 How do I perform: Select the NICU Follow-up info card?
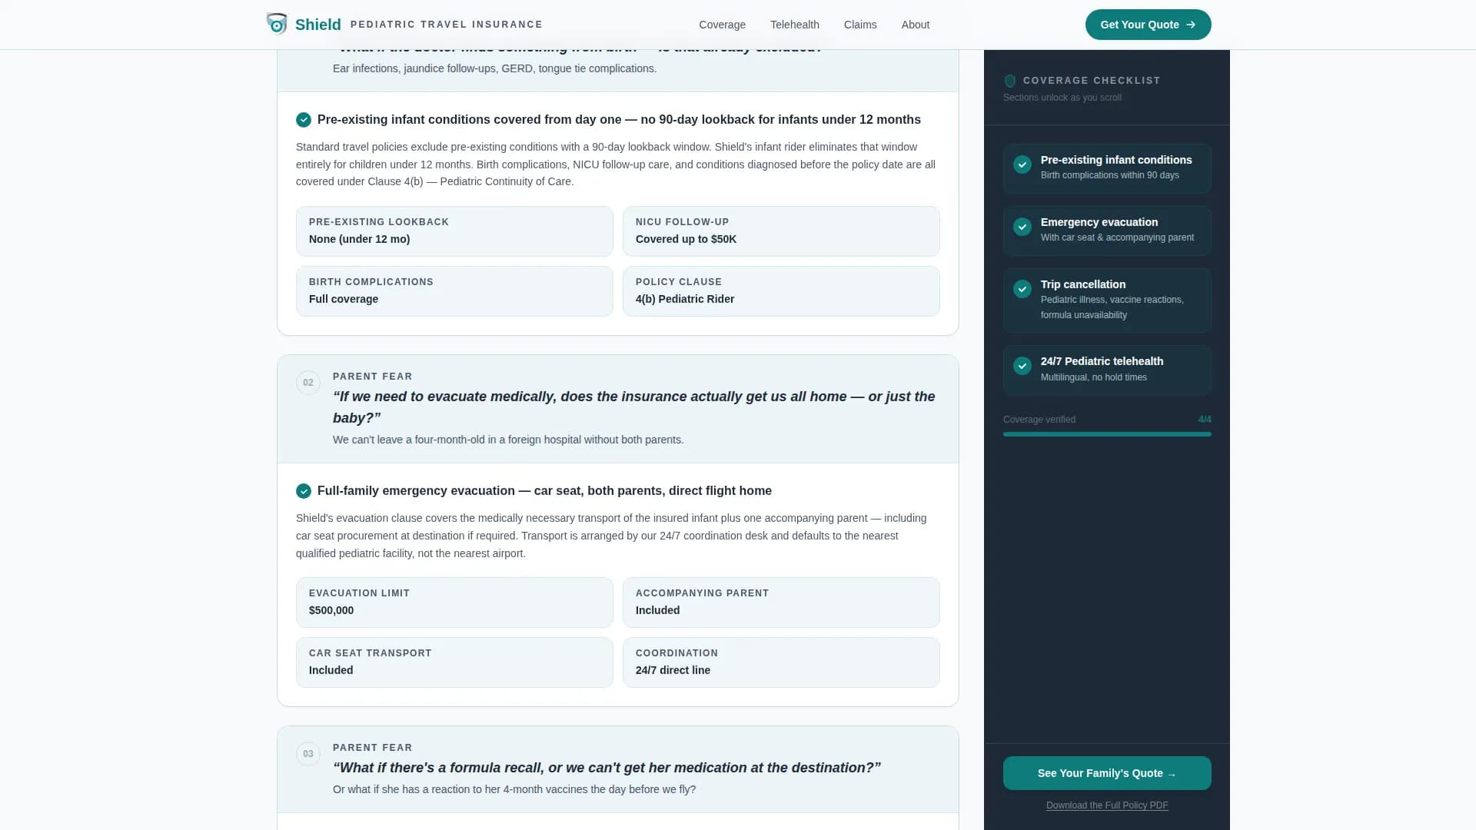781,231
